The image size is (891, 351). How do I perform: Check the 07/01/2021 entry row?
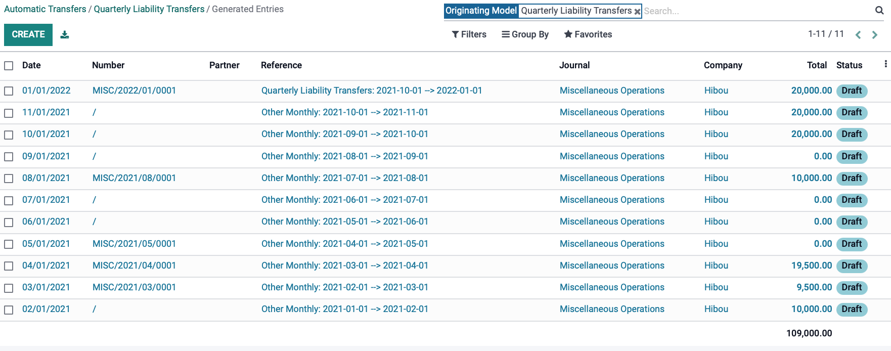(x=9, y=200)
